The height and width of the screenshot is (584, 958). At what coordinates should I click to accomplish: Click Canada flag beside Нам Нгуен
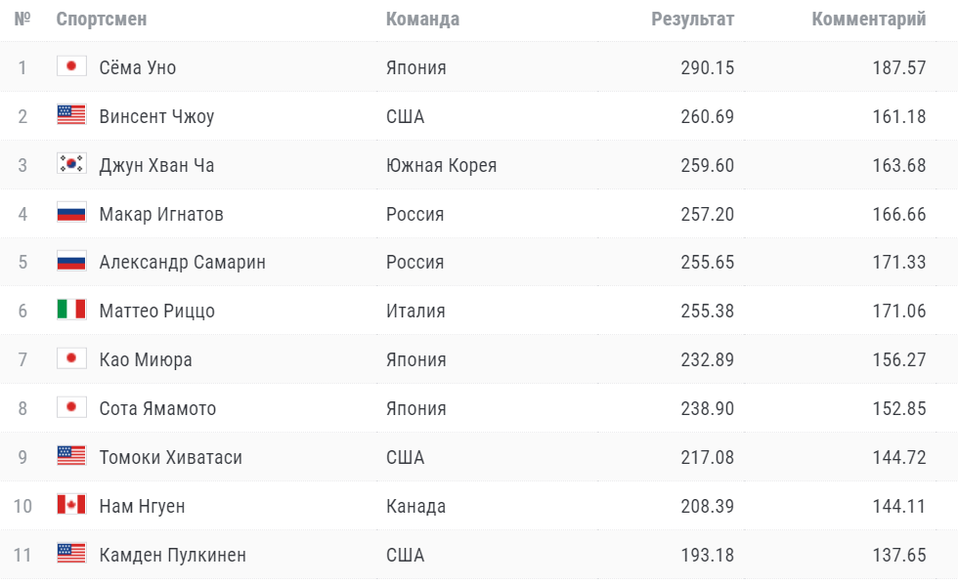pos(71,506)
